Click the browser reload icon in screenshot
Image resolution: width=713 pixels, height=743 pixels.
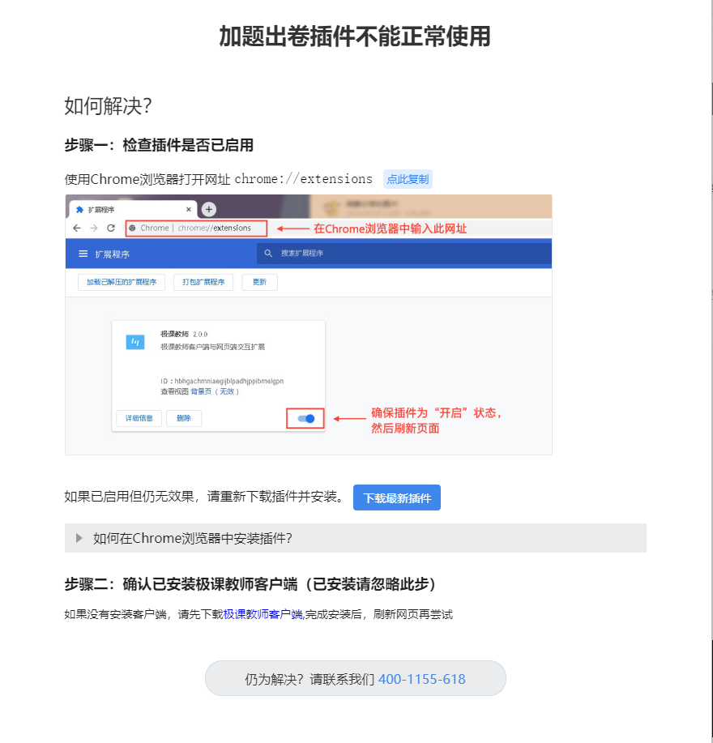point(111,228)
